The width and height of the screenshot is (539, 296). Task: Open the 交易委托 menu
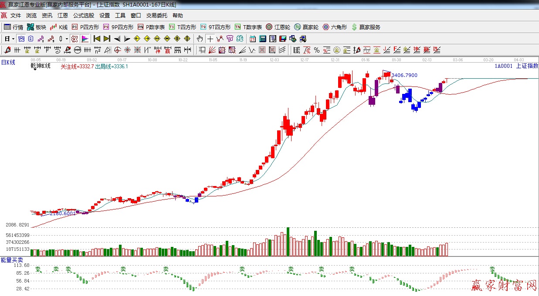(x=156, y=16)
